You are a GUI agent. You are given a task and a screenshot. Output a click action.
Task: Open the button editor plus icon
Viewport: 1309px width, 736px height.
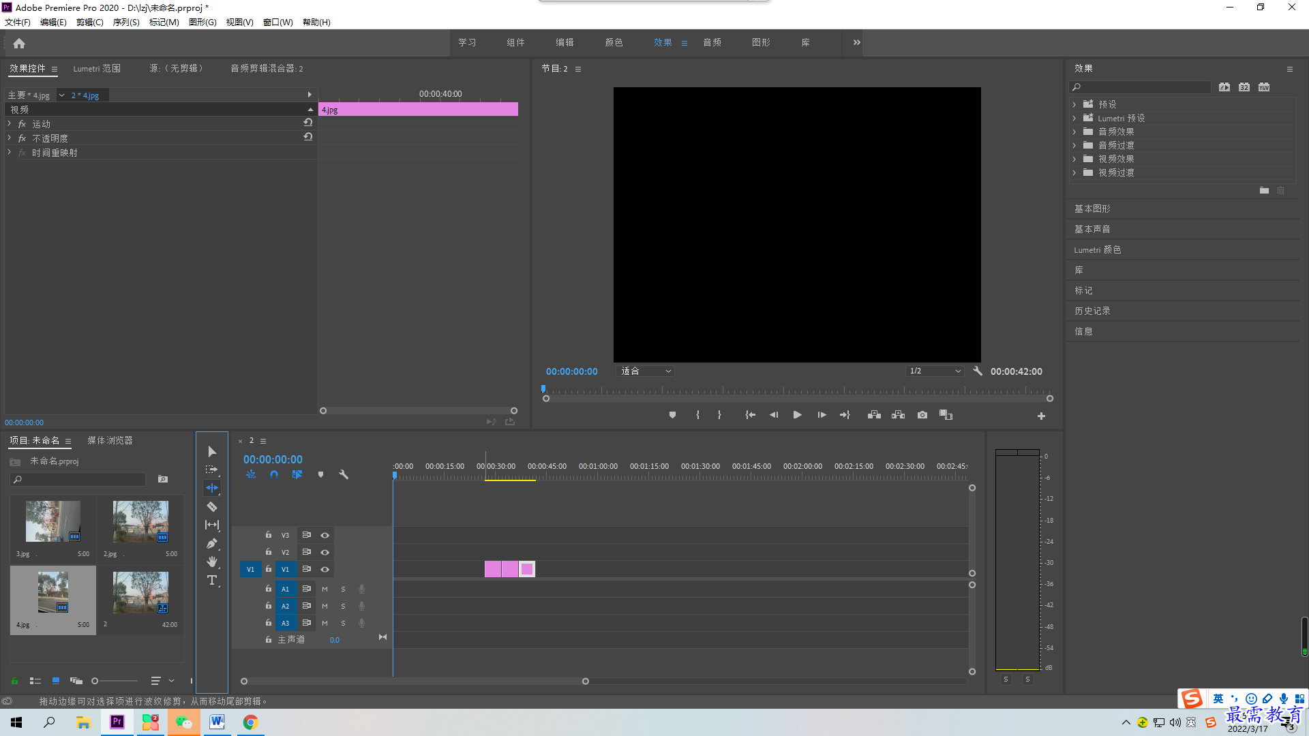1041,416
